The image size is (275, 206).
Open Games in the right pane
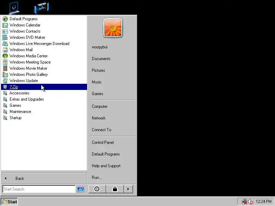click(x=98, y=94)
